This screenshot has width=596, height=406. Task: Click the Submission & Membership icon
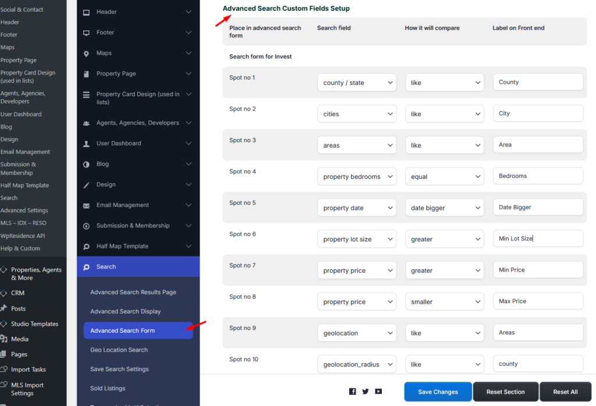[86, 226]
